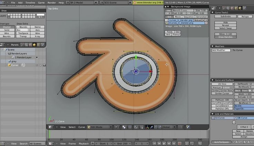Open the draw type shading selector
Screen dimensions: 254x146
(117, 127)
